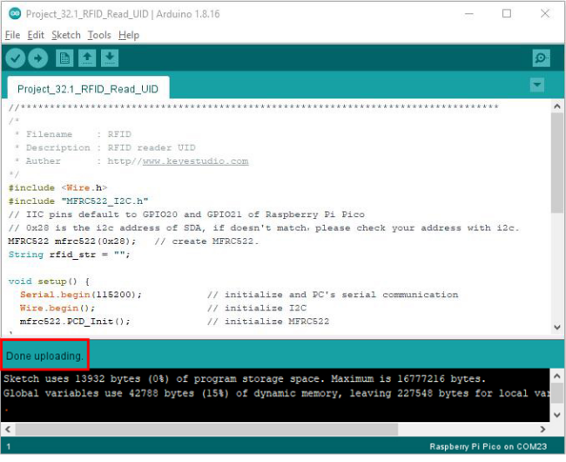Viewport: 566px width, 462px height.
Task: Click the console horizontal scrollbar right arrow
Action: [542, 429]
